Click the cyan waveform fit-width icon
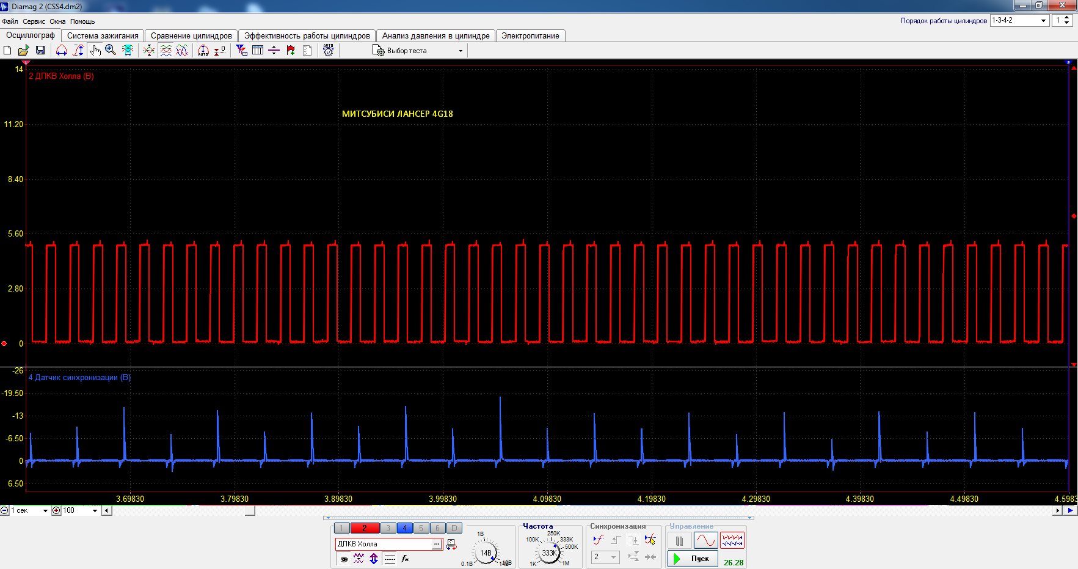Viewport: 1078px width, 569px height. pos(128,51)
